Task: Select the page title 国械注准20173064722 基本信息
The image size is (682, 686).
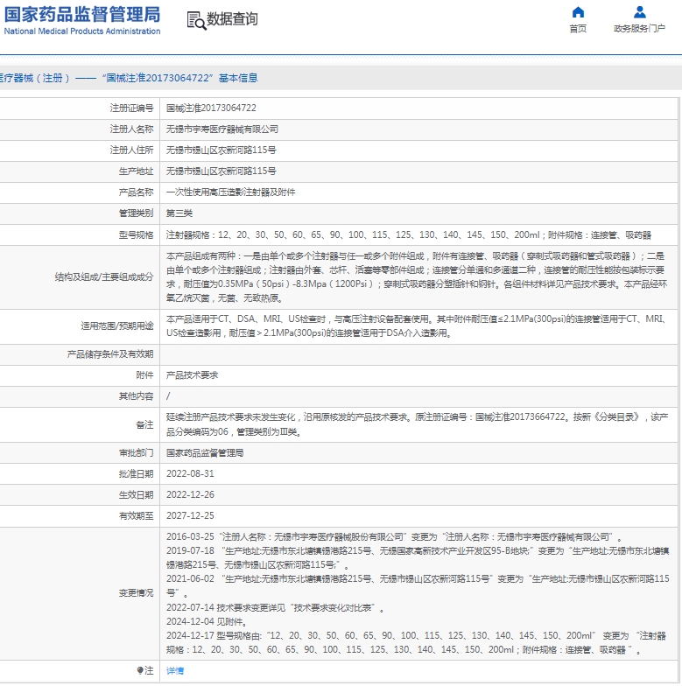Action: 179,78
